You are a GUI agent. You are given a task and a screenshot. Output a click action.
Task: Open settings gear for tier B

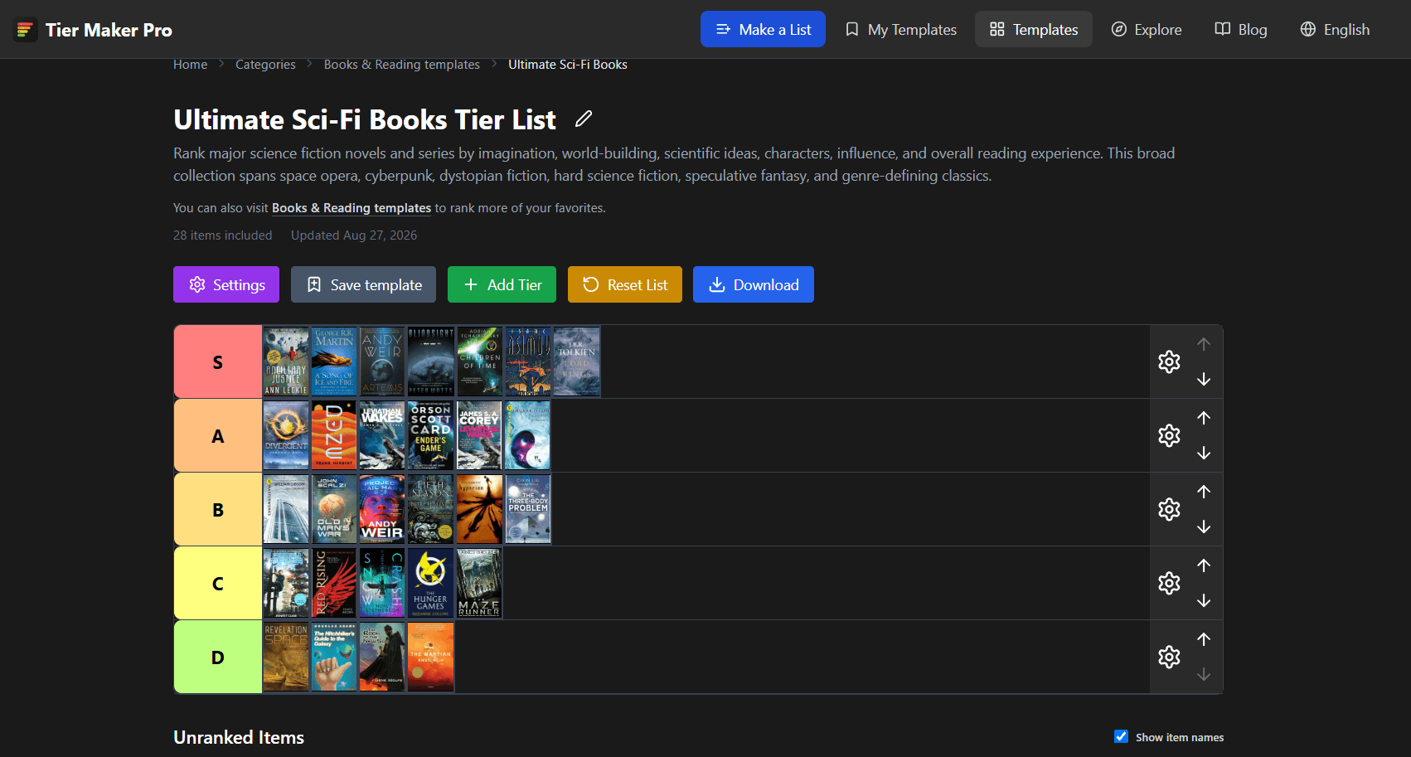[1169, 509]
